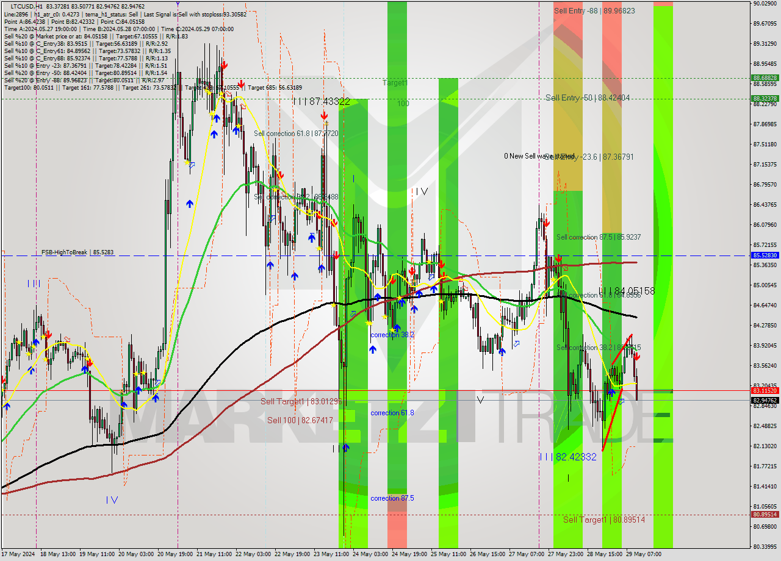Viewport: 781px width, 561px height.
Task: Click 'Sell correction 87.5 | 85.9237' label
Action: [599, 237]
